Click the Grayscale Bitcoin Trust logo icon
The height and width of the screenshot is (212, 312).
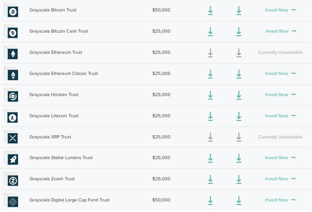12,11
